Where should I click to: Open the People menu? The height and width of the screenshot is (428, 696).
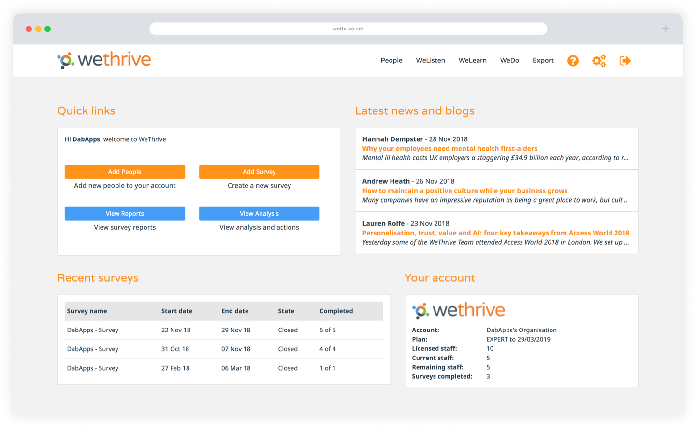coord(391,60)
